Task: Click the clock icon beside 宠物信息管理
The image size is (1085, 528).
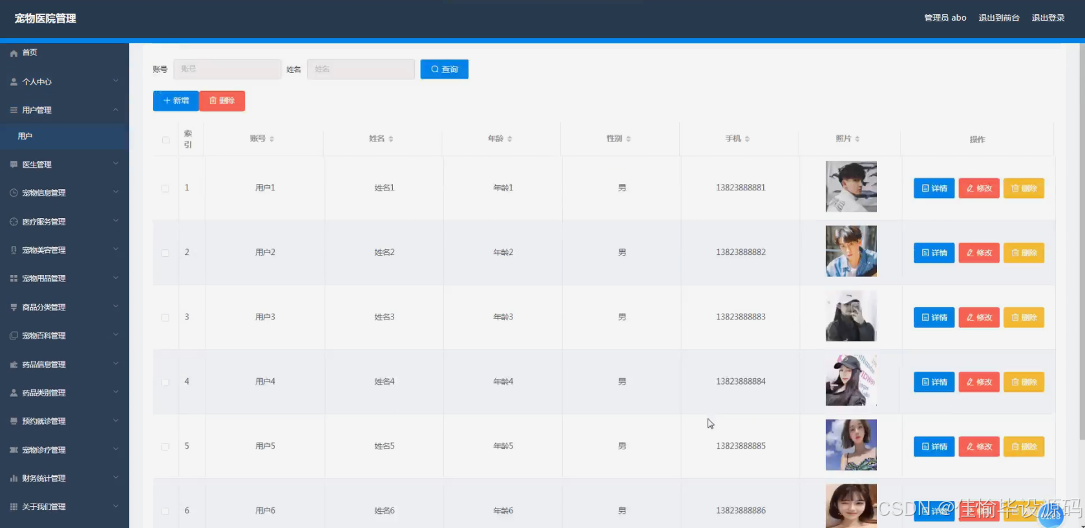Action: point(14,193)
